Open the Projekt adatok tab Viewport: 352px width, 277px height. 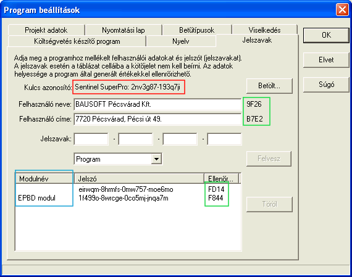point(46,30)
